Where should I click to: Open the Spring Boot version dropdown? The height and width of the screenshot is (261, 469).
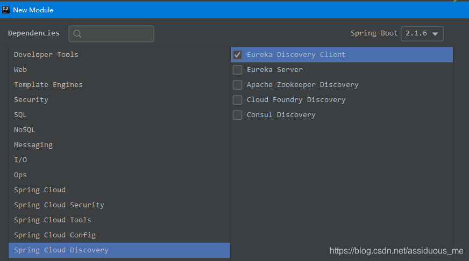422,34
